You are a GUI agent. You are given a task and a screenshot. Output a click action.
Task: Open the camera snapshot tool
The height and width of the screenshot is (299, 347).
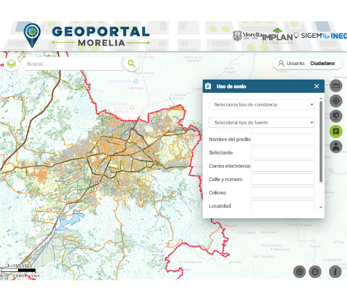336,116
